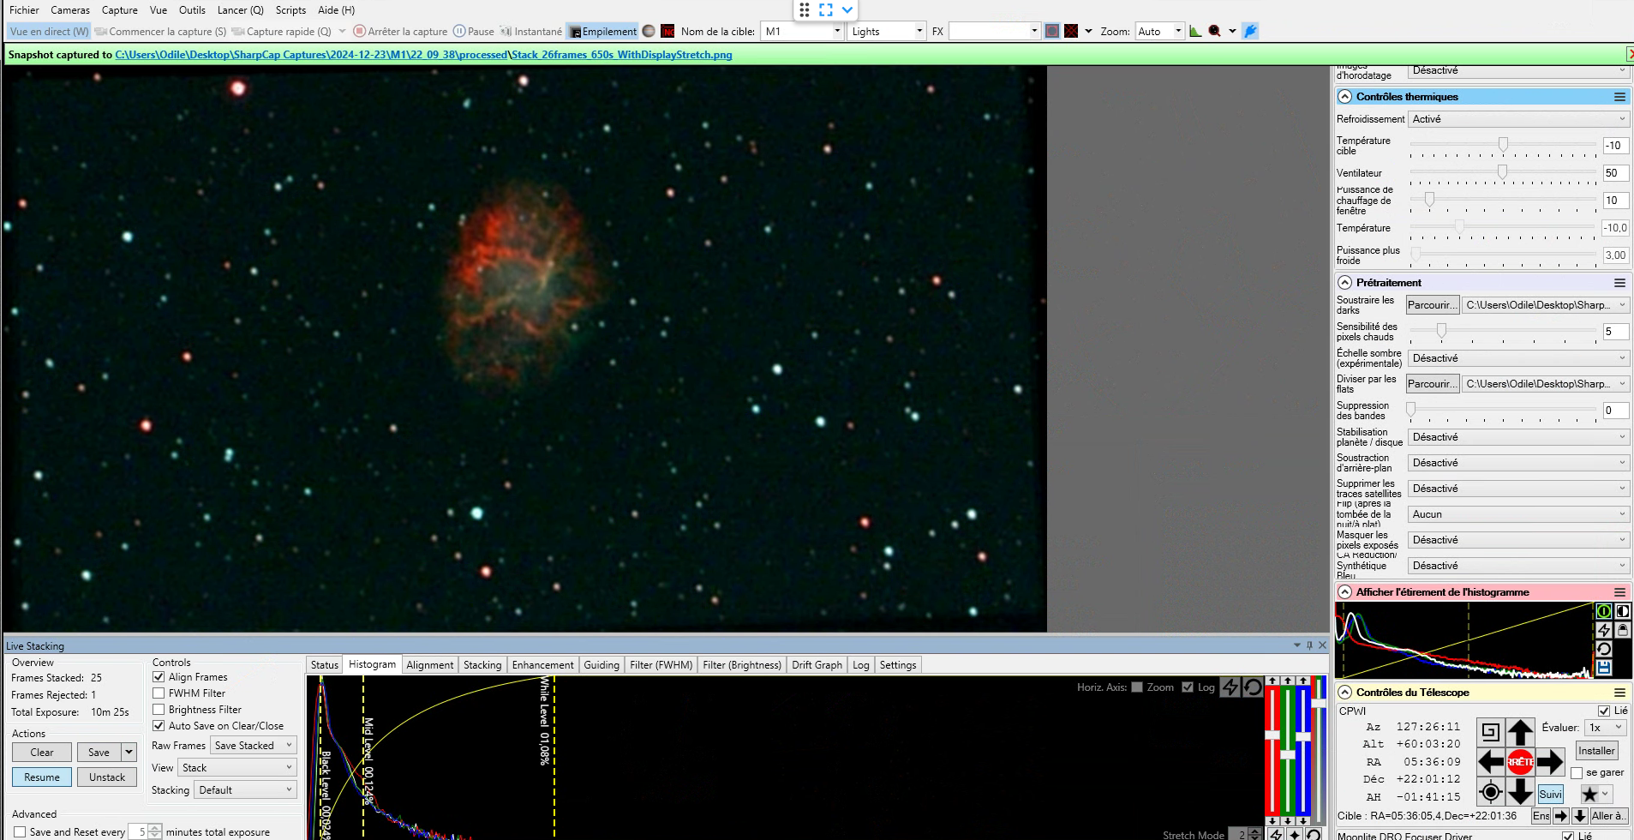The image size is (1634, 840).
Task: Click the Aller à goto button
Action: point(1608,816)
